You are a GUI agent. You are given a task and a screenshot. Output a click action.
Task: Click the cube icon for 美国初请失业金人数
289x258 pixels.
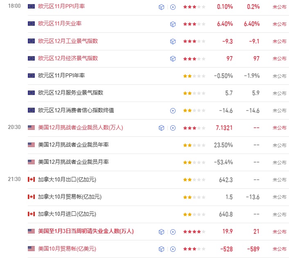tap(162, 231)
